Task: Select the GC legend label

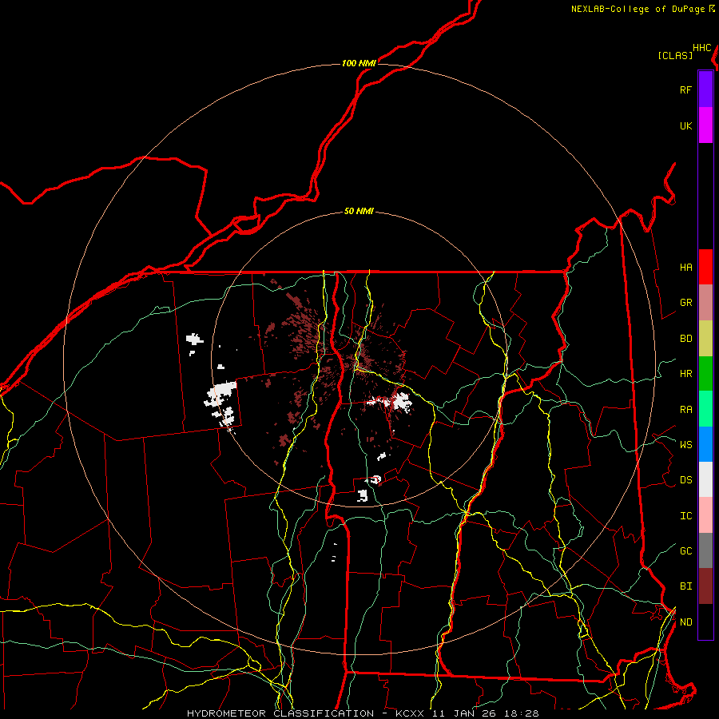Action: (685, 550)
